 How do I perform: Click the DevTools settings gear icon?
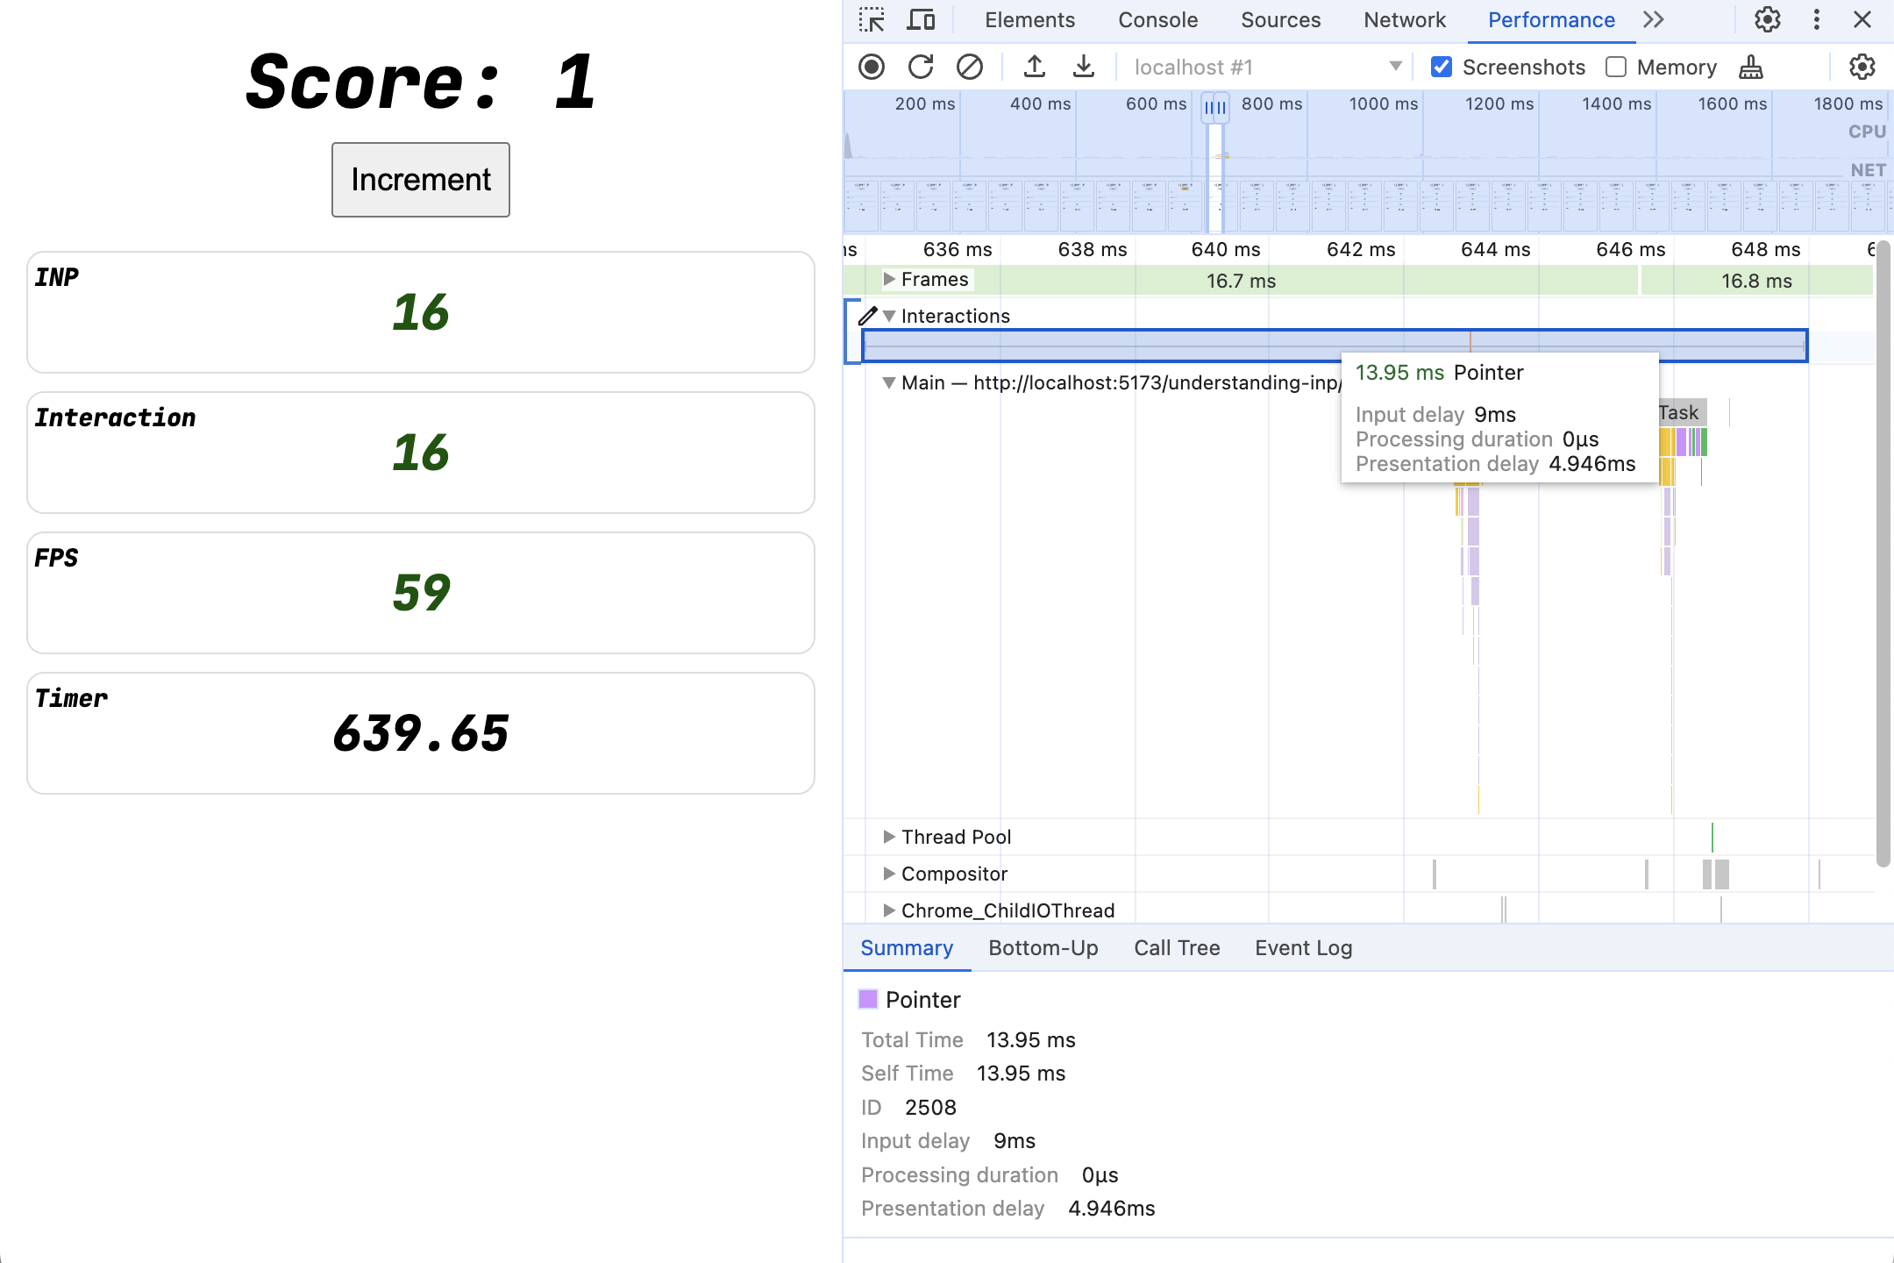click(x=1767, y=21)
